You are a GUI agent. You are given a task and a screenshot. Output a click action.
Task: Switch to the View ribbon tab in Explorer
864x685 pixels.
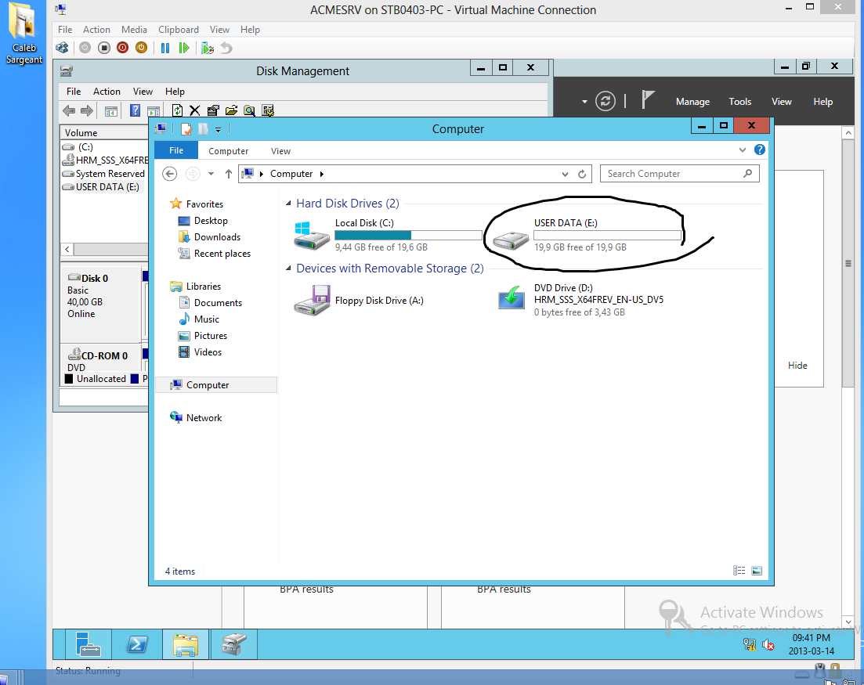[x=280, y=151]
